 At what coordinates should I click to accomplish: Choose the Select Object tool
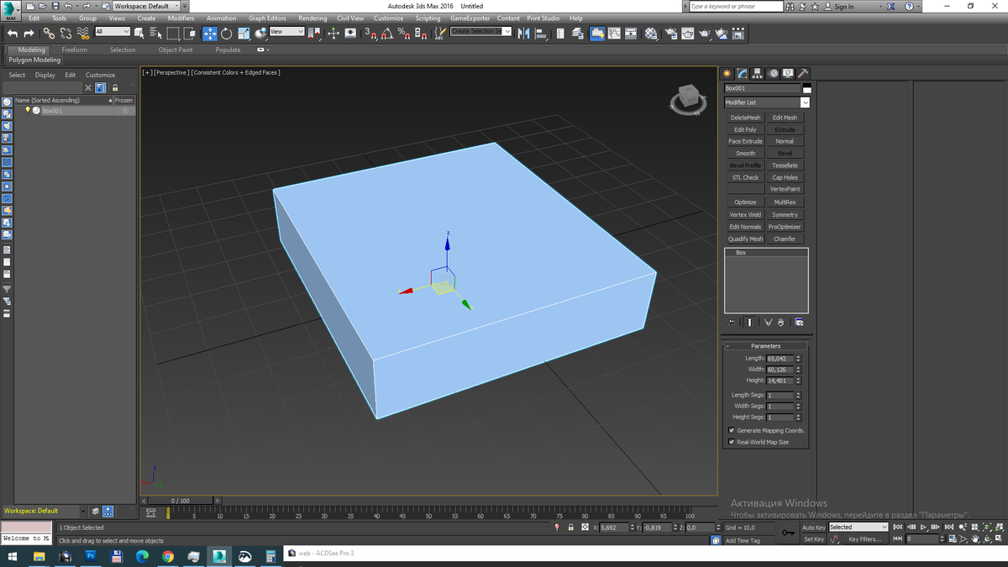pyautogui.click(x=139, y=33)
